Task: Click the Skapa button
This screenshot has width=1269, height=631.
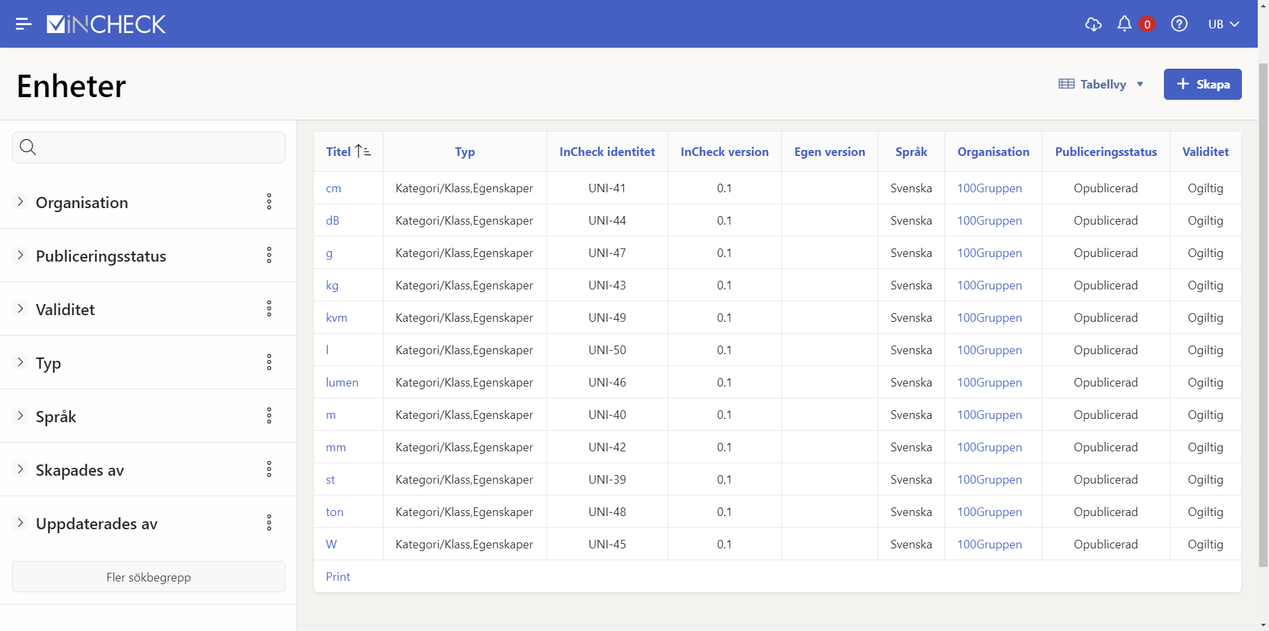Action: (1202, 84)
